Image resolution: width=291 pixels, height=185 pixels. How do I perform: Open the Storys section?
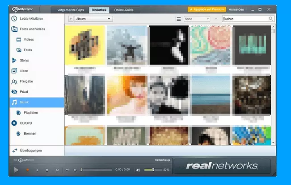(x=37, y=60)
